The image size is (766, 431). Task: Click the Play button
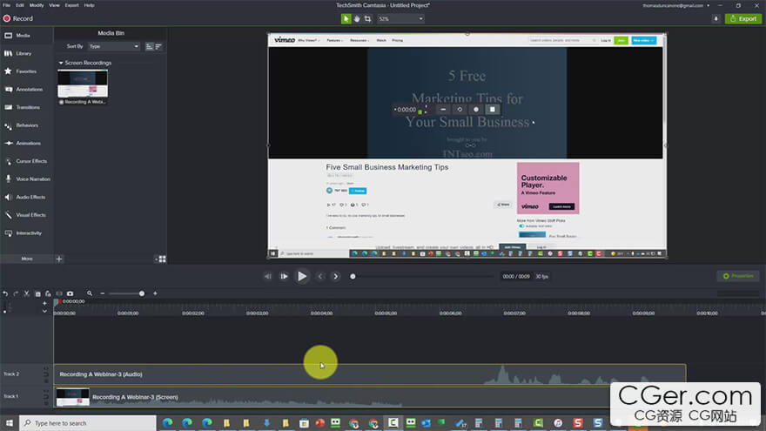pyautogui.click(x=302, y=276)
